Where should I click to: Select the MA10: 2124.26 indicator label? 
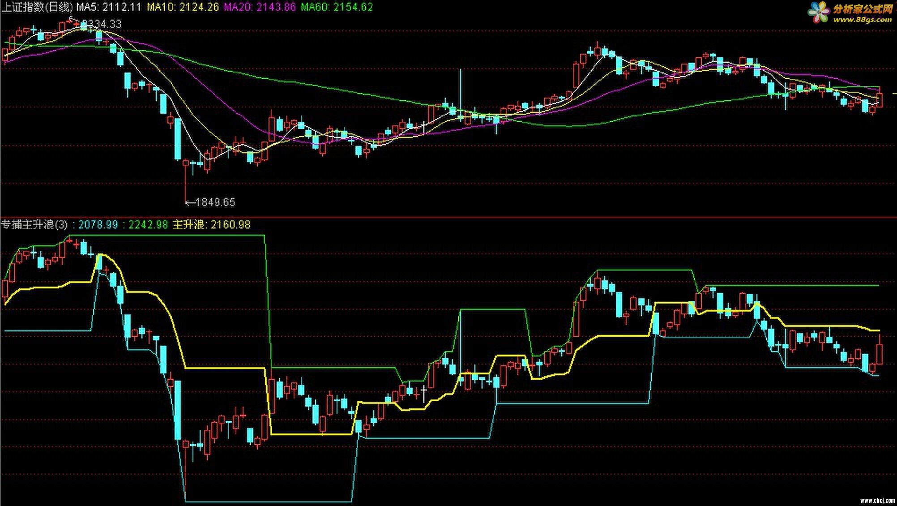182,7
